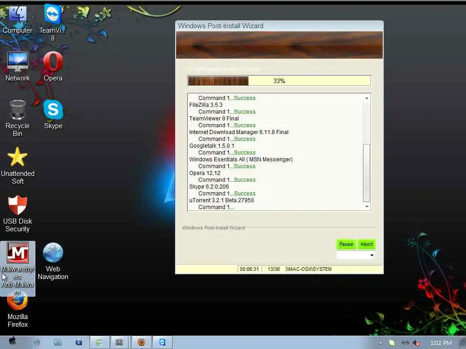Image resolution: width=466 pixels, height=349 pixels.
Task: Click the Windows Post-Install Wizard title bar
Action: (279, 26)
